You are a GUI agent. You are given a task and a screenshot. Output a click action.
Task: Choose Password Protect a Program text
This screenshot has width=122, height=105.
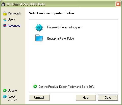coord(64,27)
